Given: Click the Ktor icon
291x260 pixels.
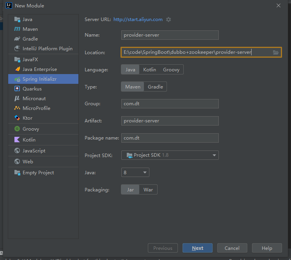Looking at the screenshot, I should 17,118.
